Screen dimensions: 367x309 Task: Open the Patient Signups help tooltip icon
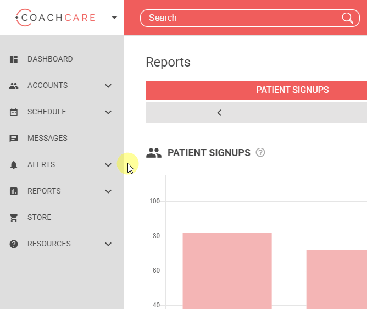coord(260,152)
